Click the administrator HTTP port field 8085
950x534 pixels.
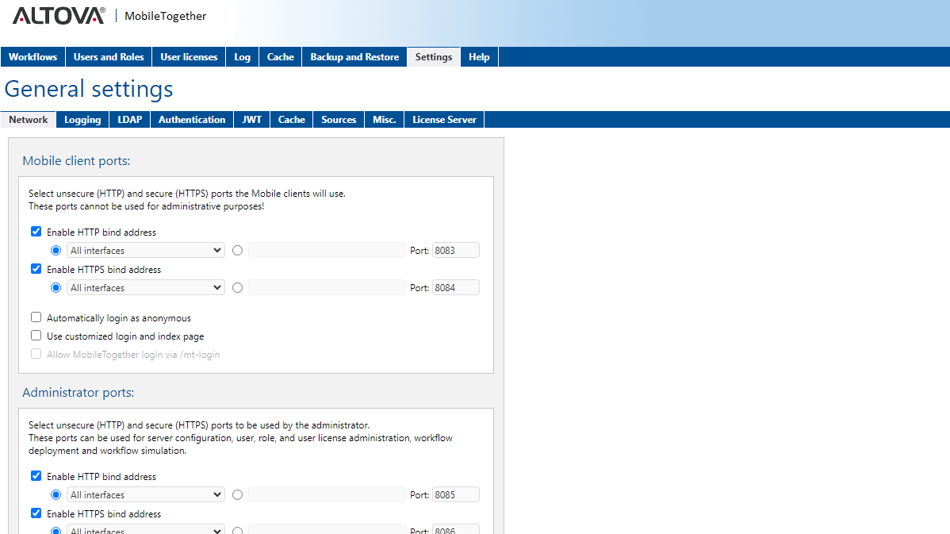(455, 495)
